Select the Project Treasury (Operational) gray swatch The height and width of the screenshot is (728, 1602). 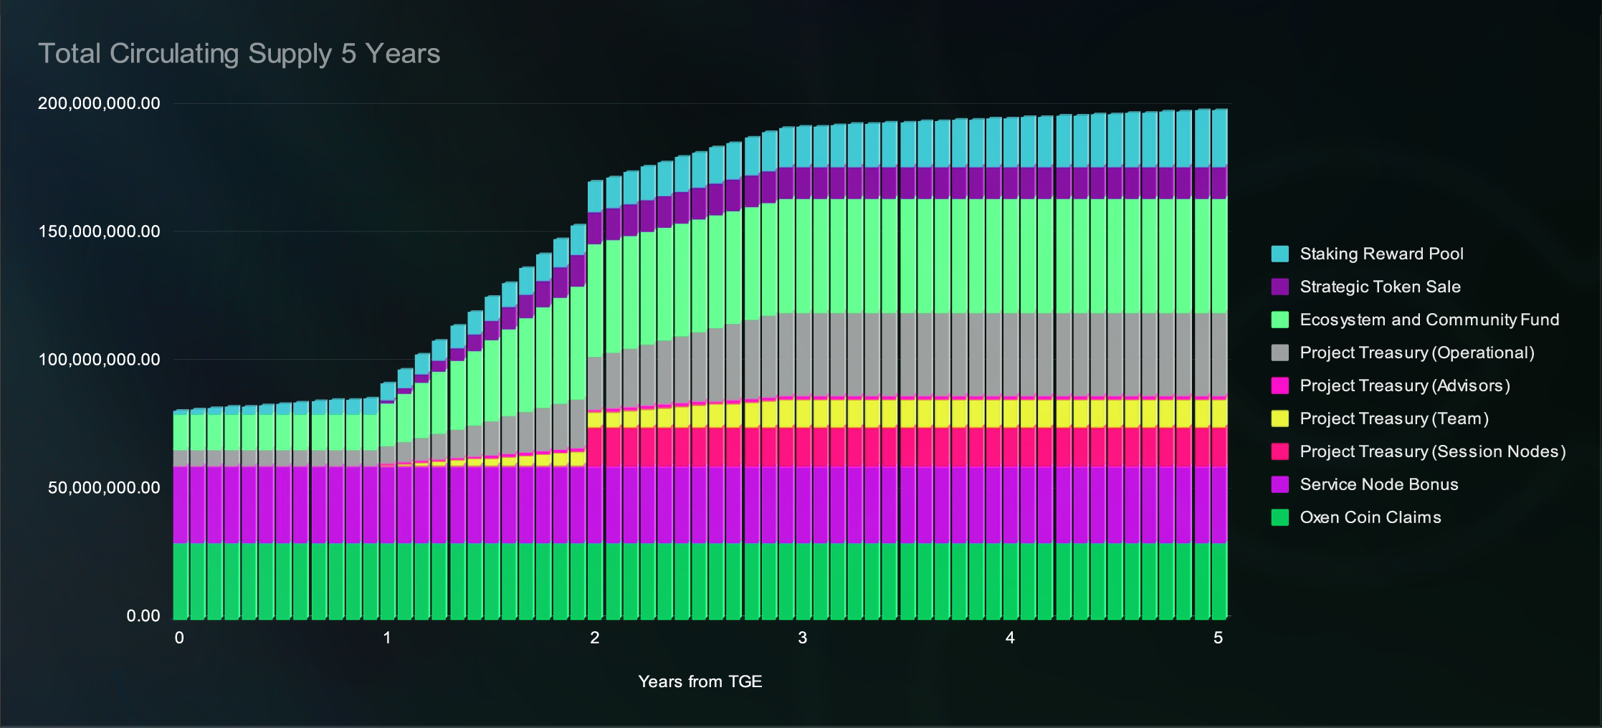[x=1279, y=353]
